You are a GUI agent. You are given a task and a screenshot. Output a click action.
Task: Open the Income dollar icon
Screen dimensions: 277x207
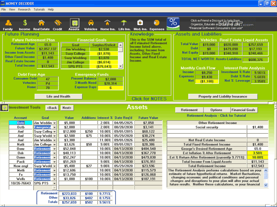25,25
